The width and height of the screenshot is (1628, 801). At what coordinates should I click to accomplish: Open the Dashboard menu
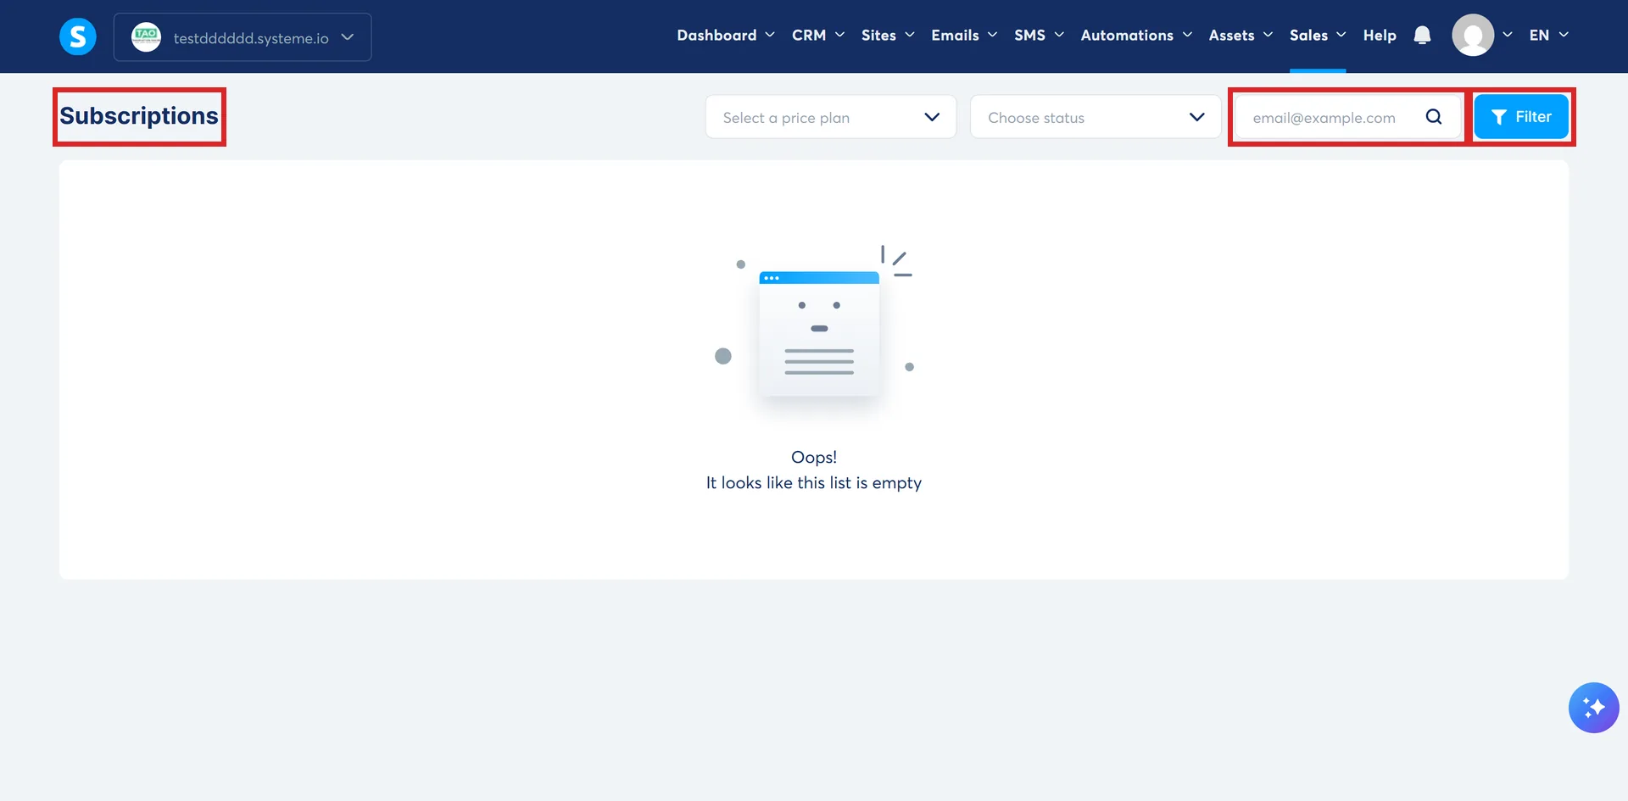tap(726, 35)
